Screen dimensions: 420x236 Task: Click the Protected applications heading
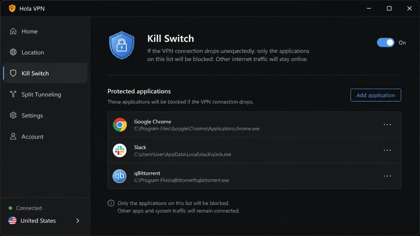tap(139, 91)
